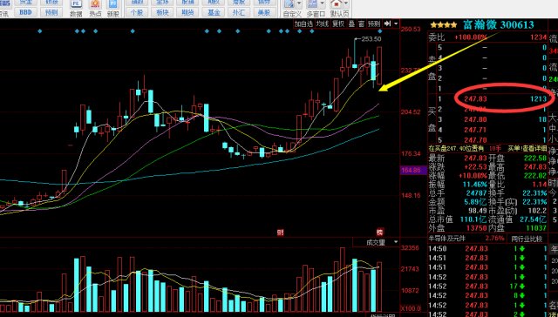This screenshot has width=558, height=317.
Task: Click buy level 1 price 247.83
Action: click(x=475, y=98)
